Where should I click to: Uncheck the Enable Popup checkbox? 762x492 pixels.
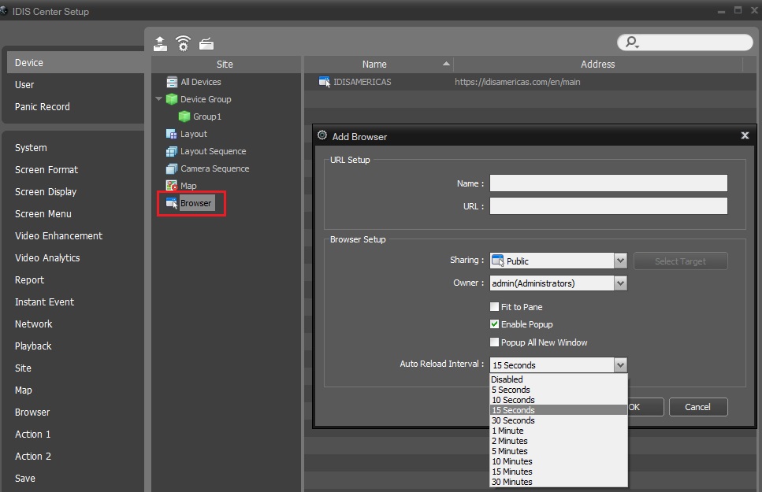(494, 324)
